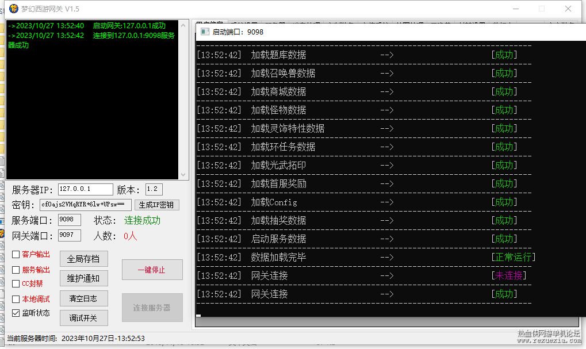Click into the 版本 field showing 1.2
This screenshot has height=349, width=586.
point(154,189)
